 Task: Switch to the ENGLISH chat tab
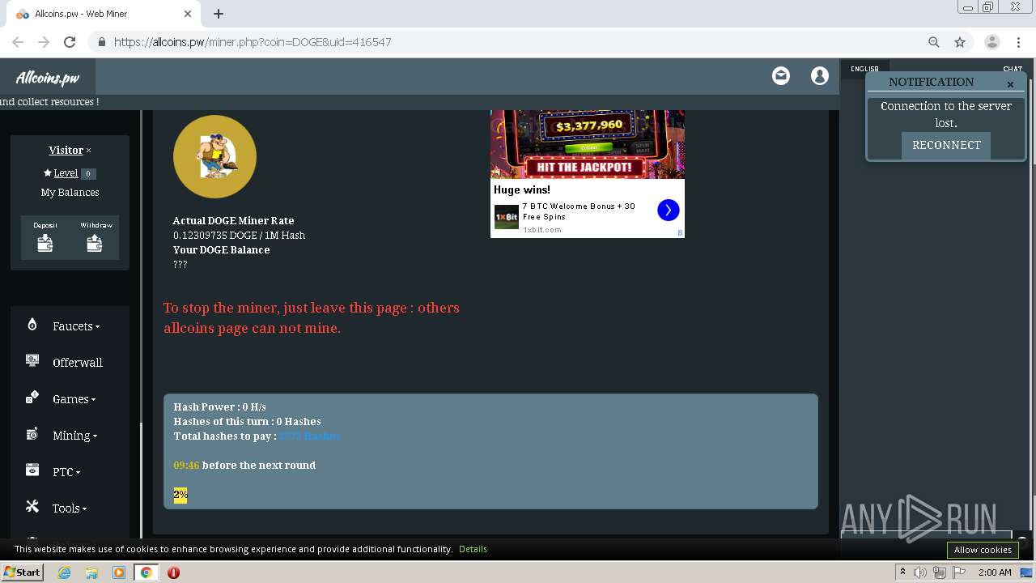(864, 69)
